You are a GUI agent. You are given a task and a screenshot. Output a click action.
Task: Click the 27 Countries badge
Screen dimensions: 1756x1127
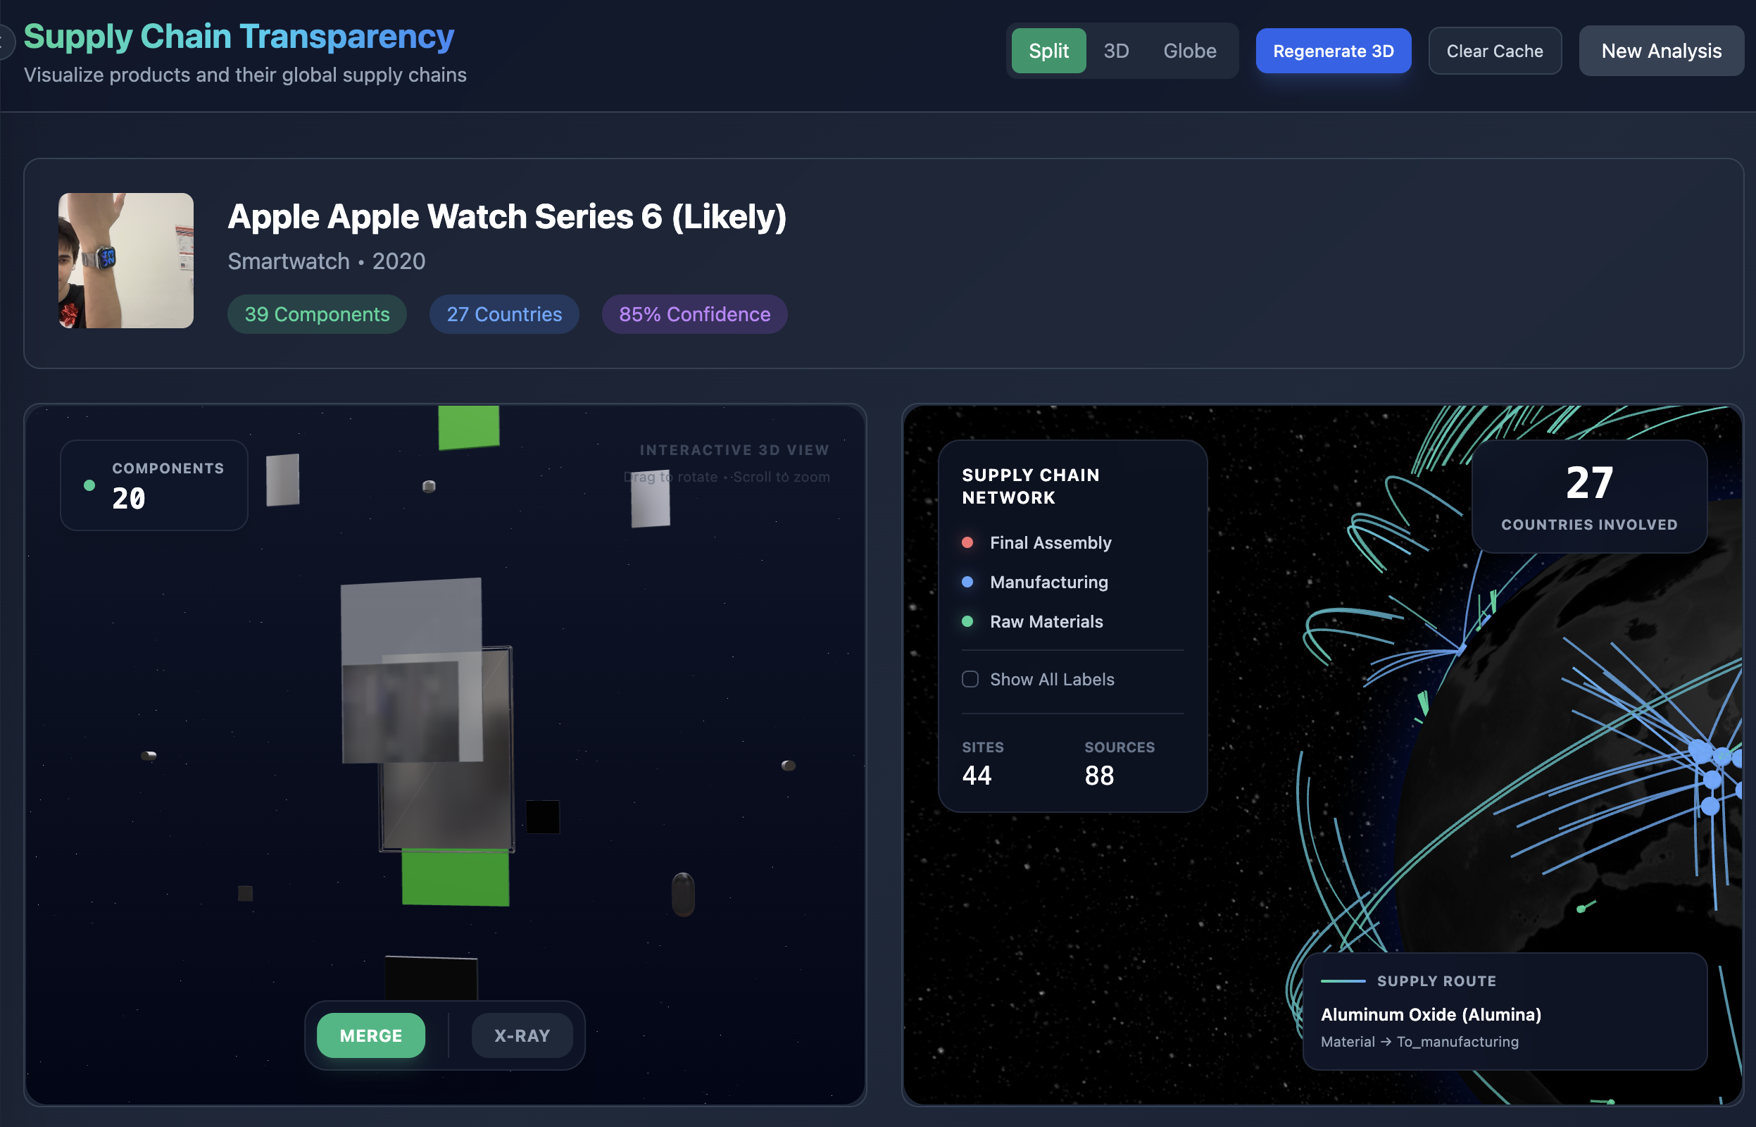pyautogui.click(x=504, y=314)
